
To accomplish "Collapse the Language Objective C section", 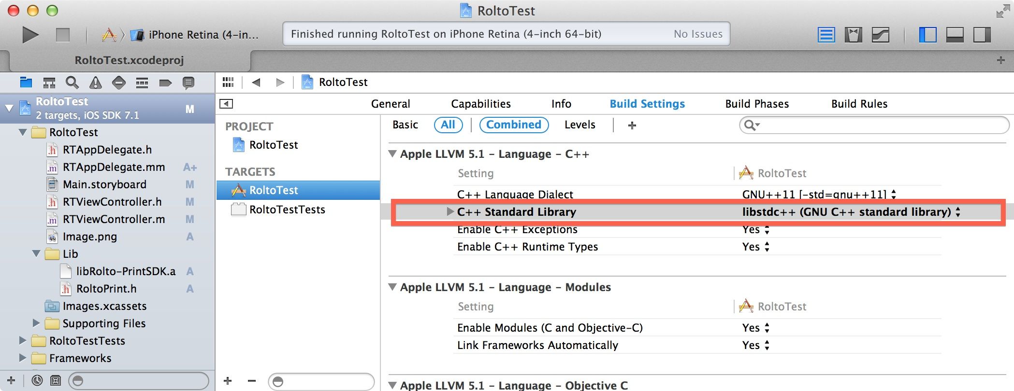I will 393,385.
